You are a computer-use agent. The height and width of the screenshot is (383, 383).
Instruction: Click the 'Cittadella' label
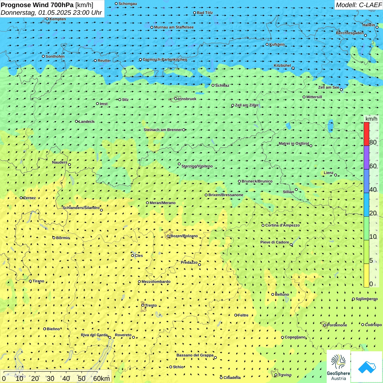click(232, 378)
